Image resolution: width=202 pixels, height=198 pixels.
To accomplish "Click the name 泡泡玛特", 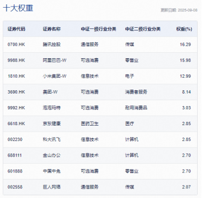I will (52, 108).
